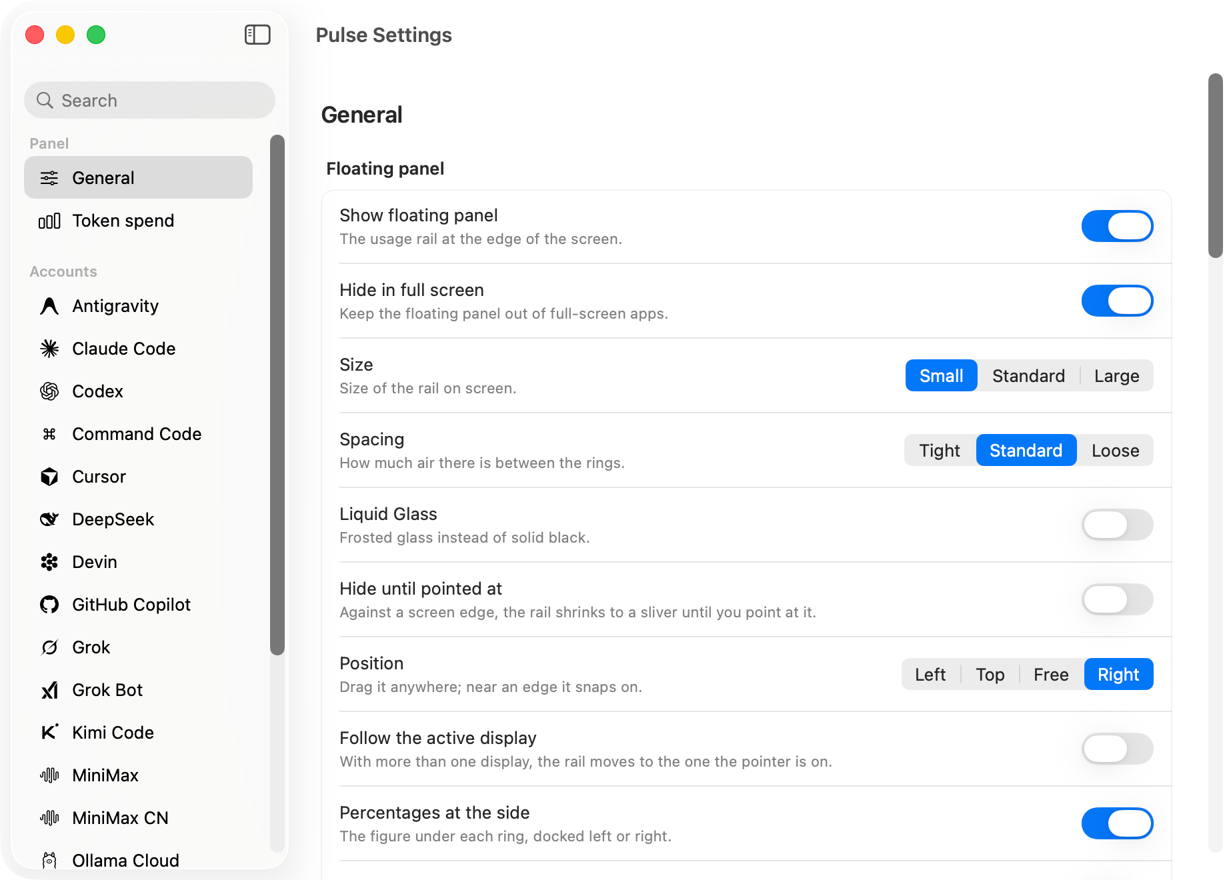The image size is (1227, 880).
Task: Click the Devin account icon
Action: [49, 562]
